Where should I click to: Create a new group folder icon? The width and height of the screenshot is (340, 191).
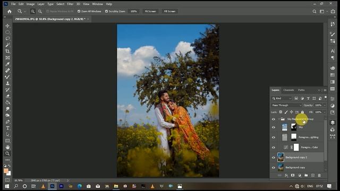coord(306,176)
